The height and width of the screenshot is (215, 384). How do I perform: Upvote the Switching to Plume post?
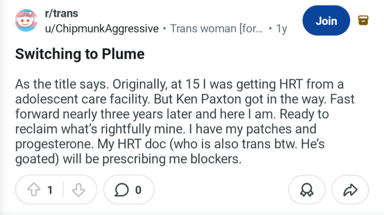pos(34,190)
